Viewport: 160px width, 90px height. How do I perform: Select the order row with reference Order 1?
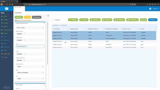[104, 32]
